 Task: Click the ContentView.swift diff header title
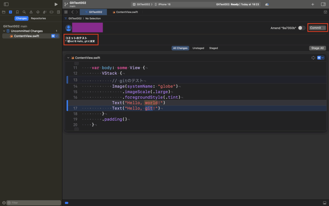87,58
